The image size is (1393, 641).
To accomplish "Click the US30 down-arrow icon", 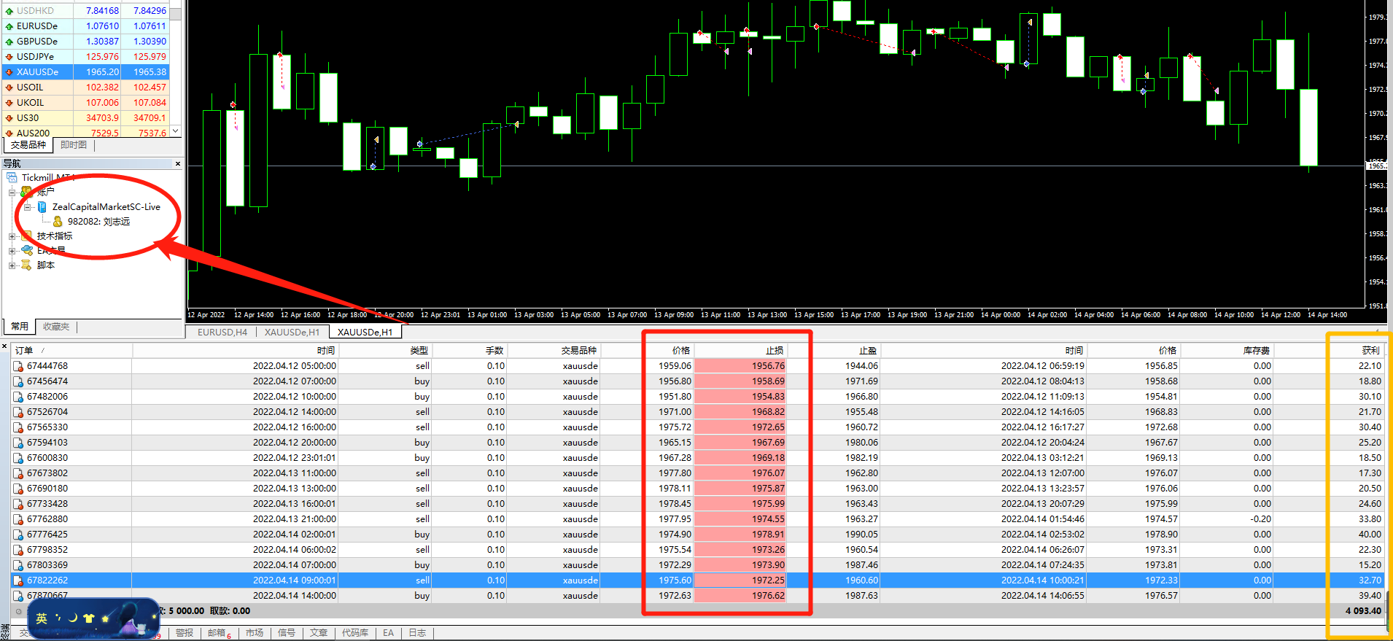I will click(x=9, y=118).
